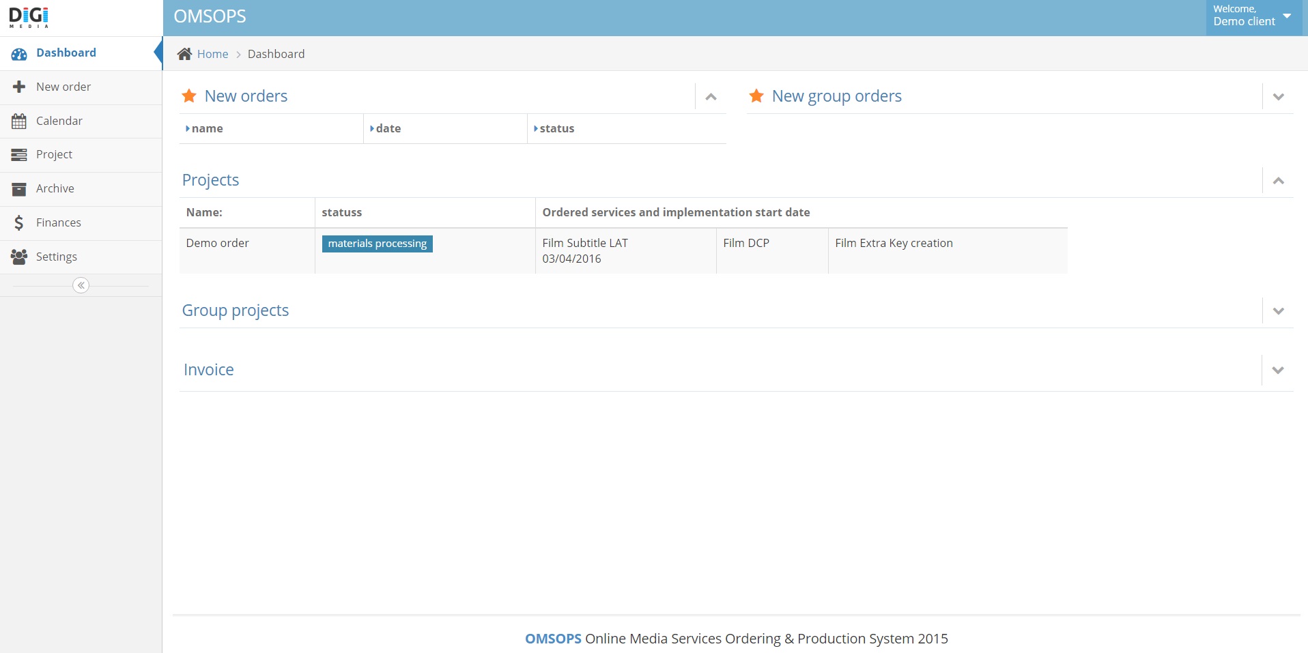This screenshot has width=1308, height=653.
Task: Click the dollar sign Finances icon
Action: tap(19, 222)
